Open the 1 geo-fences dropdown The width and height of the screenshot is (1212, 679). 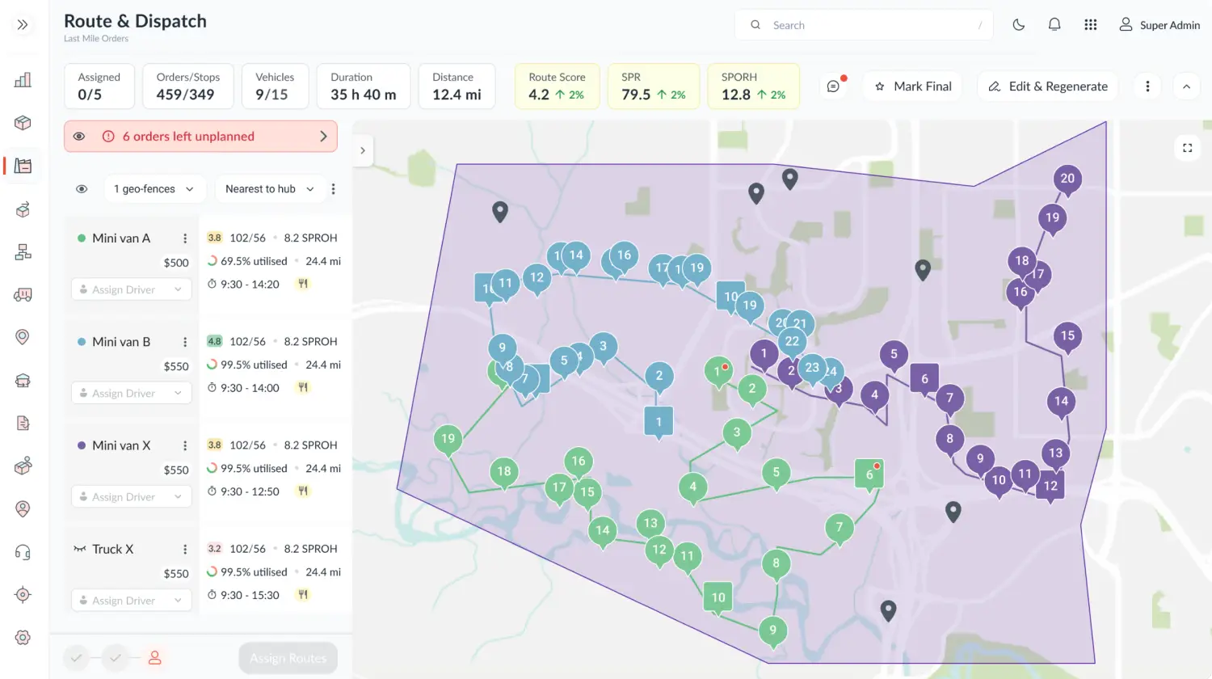[154, 189]
